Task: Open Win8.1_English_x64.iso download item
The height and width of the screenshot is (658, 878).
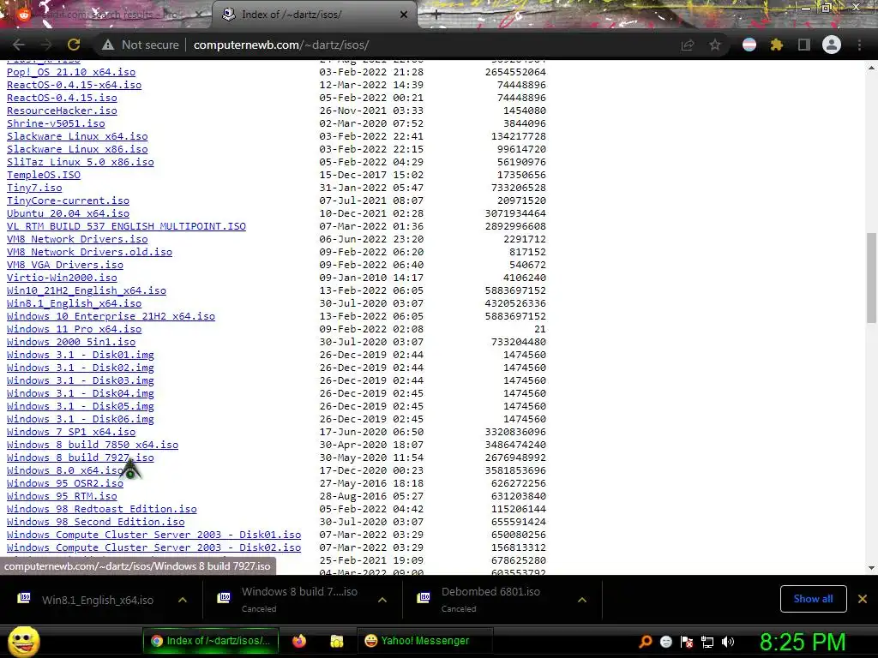Action: 98,600
